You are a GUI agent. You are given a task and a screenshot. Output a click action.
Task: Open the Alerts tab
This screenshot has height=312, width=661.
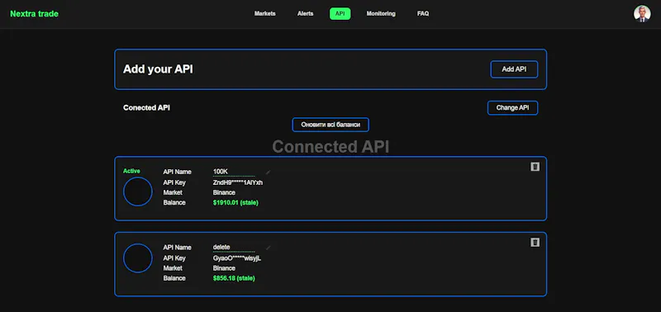[x=305, y=13]
